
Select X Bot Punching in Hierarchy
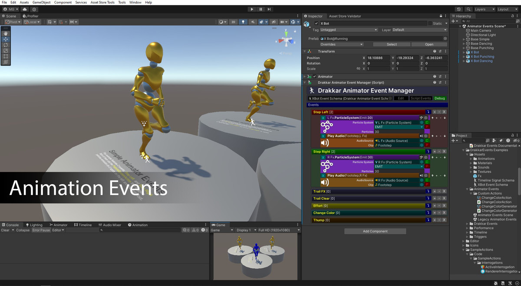click(x=482, y=56)
